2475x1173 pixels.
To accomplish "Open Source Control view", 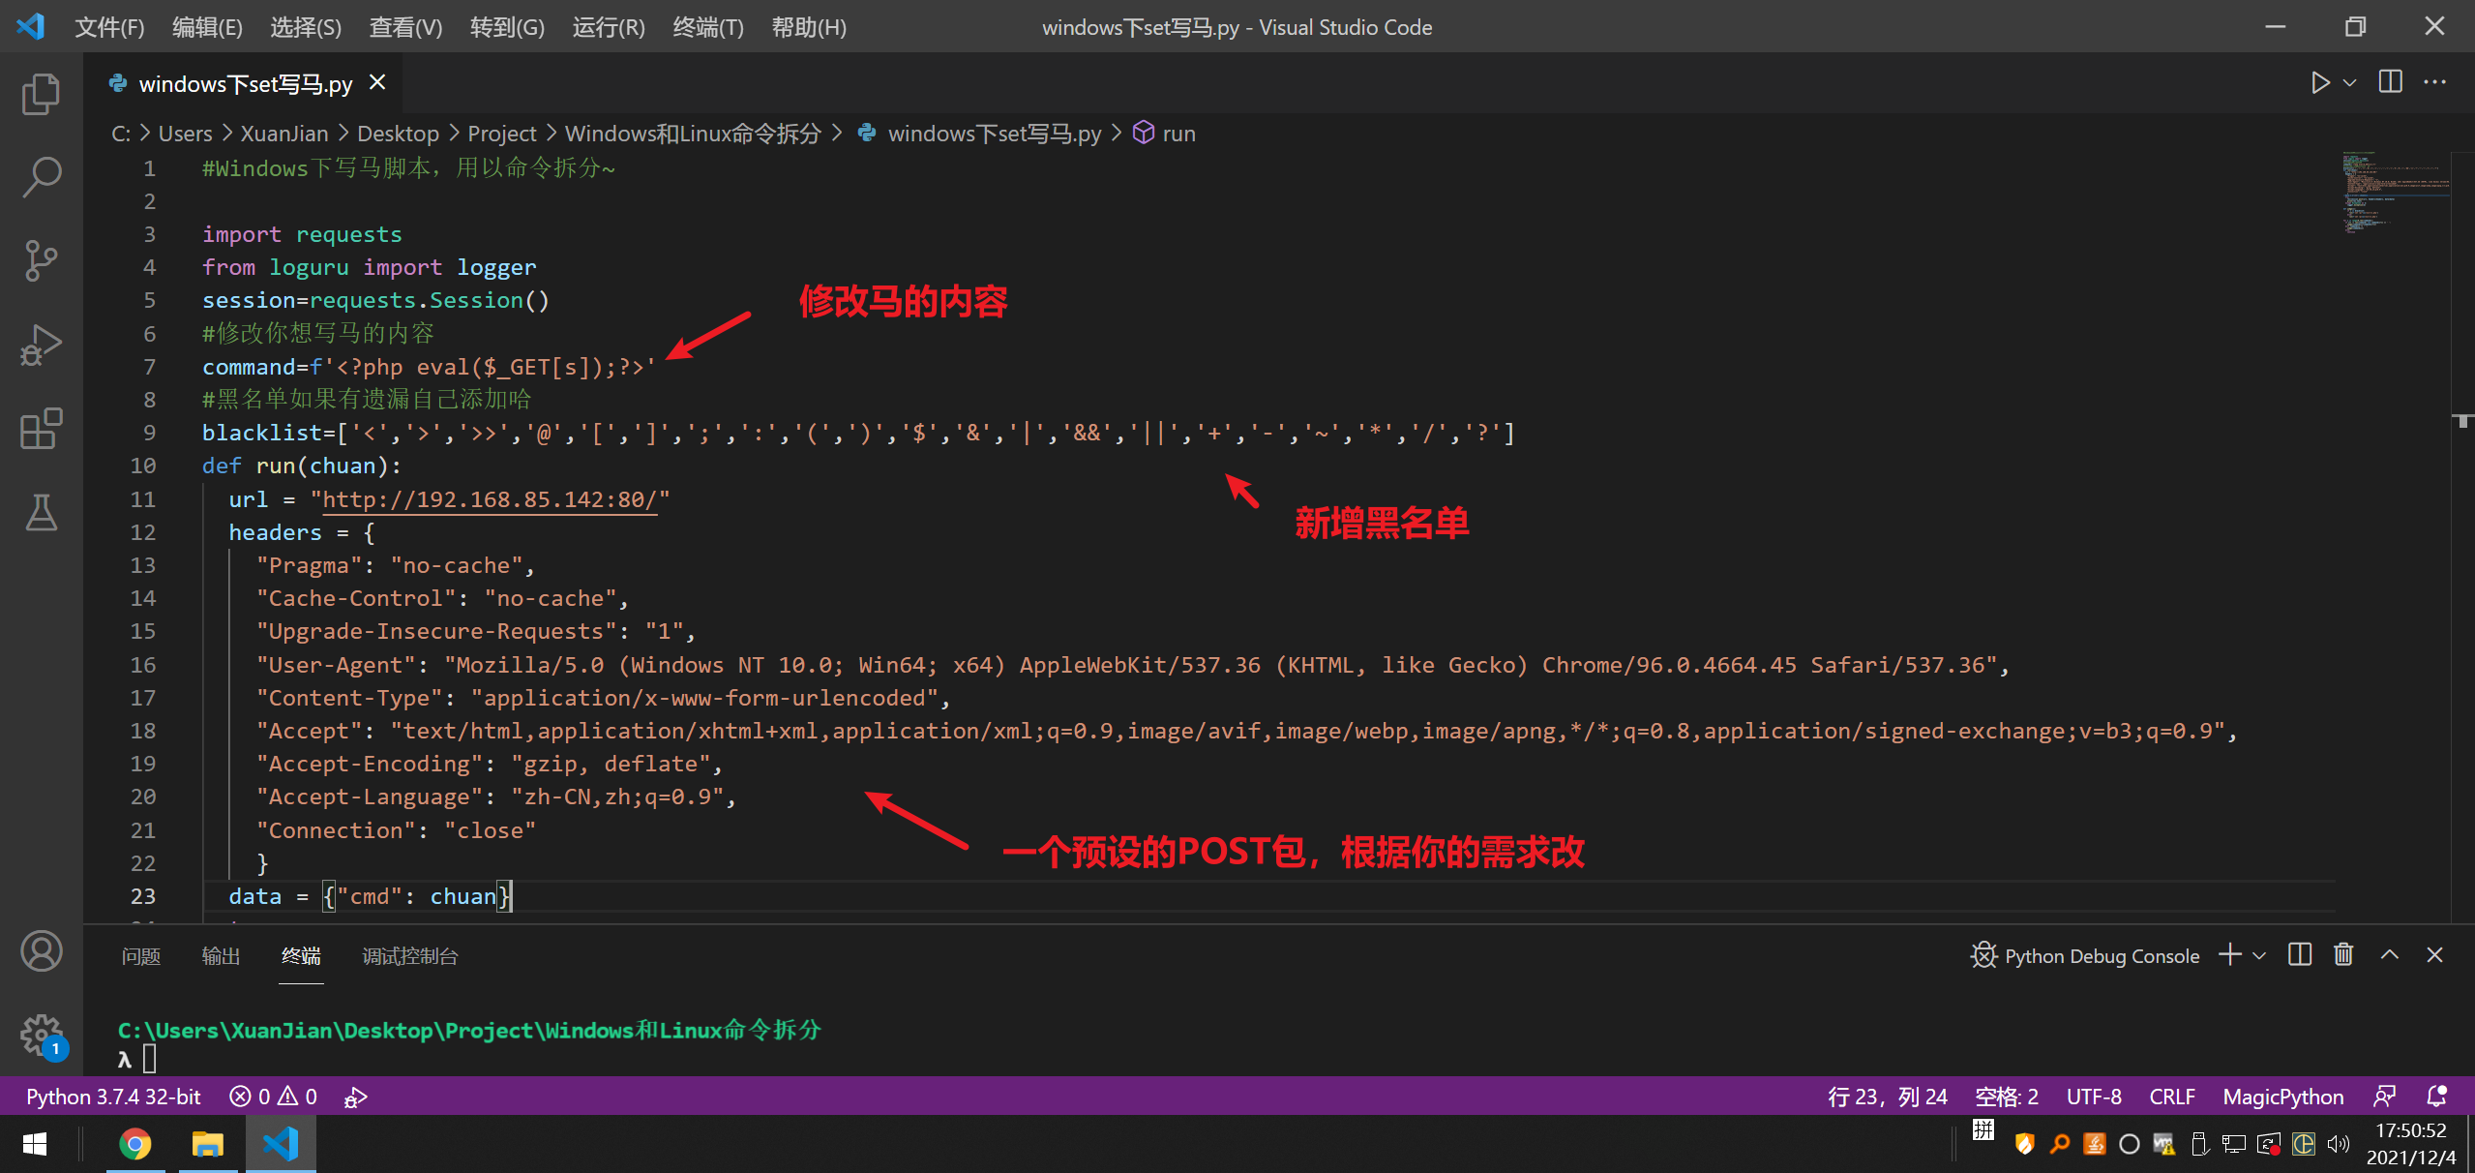I will coord(41,261).
